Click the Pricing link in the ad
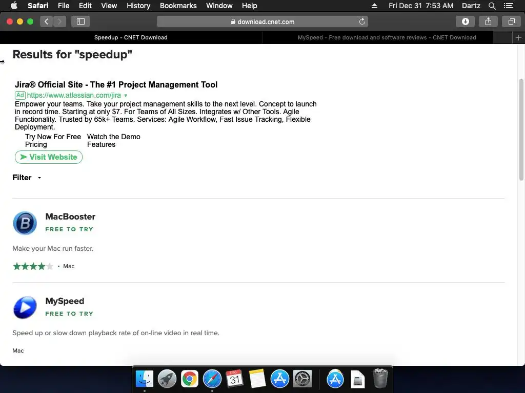The height and width of the screenshot is (393, 525). 36,144
